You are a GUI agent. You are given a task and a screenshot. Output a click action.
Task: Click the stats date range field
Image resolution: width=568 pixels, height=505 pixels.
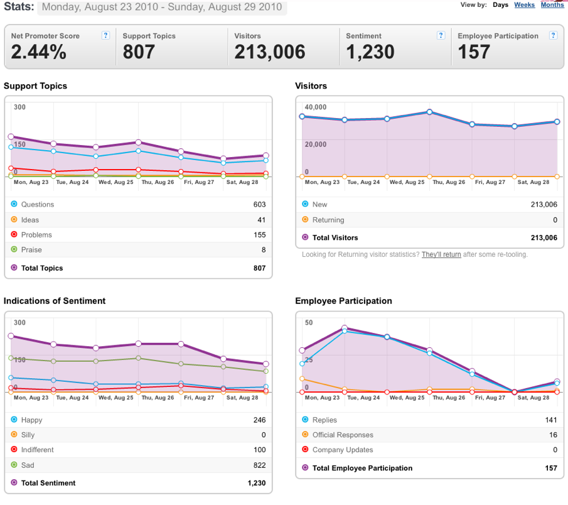(162, 7)
